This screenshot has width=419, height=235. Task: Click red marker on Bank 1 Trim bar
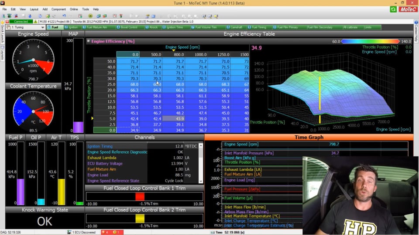[x=140, y=197]
